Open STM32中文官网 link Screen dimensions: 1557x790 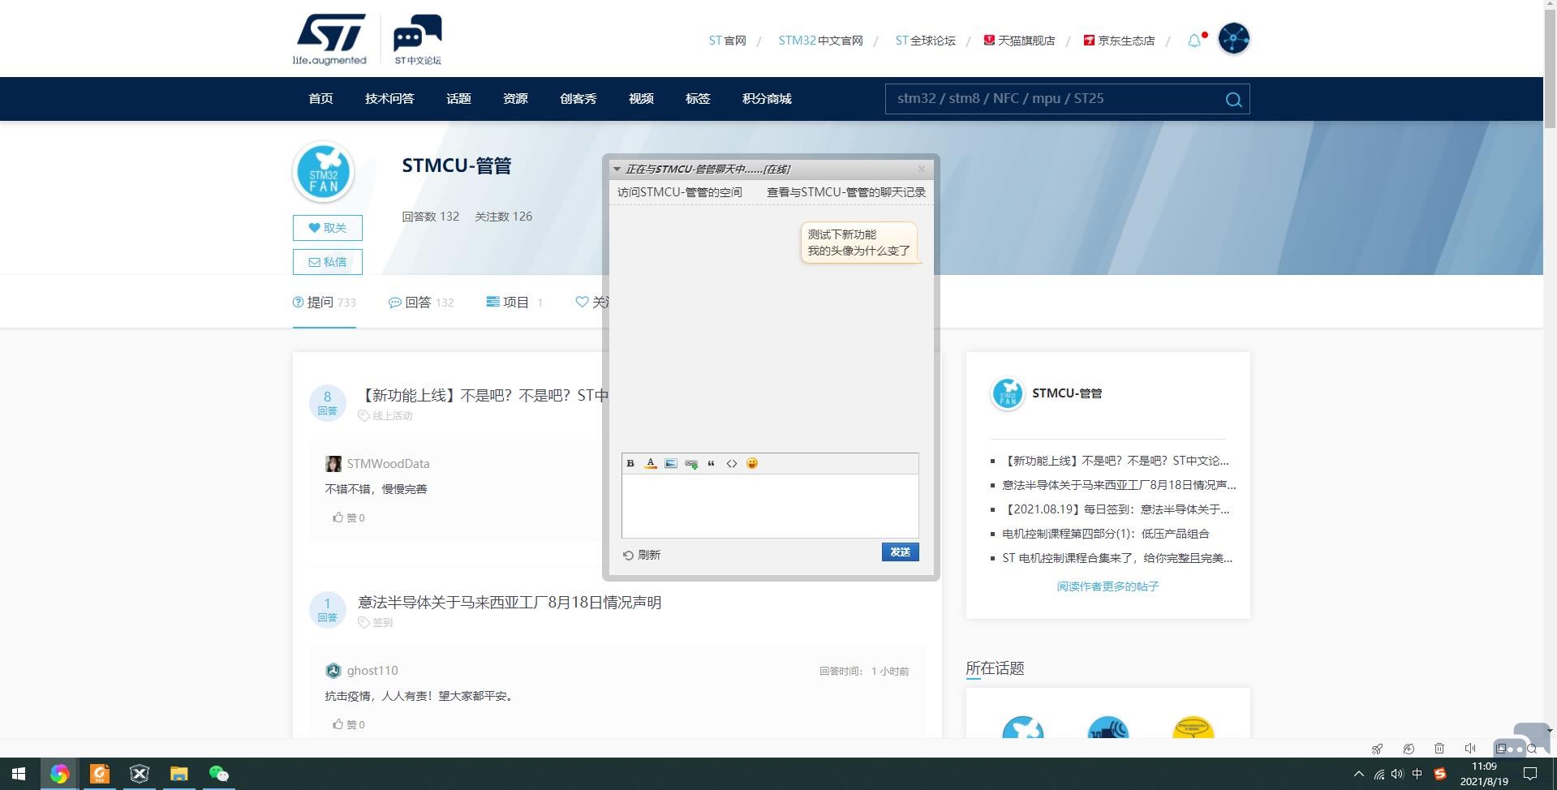click(x=820, y=41)
